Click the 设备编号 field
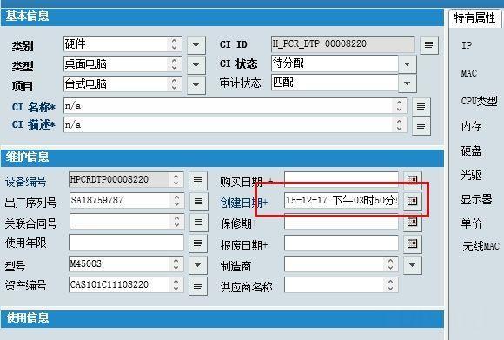504x340 pixels. coord(126,180)
